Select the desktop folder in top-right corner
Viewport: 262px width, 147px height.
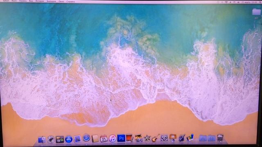[x=256, y=12]
